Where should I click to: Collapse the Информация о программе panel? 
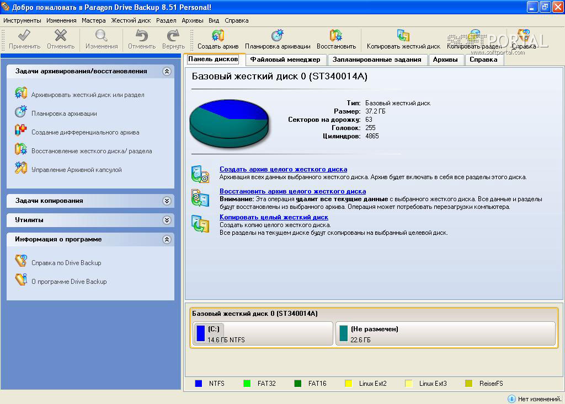click(x=167, y=239)
